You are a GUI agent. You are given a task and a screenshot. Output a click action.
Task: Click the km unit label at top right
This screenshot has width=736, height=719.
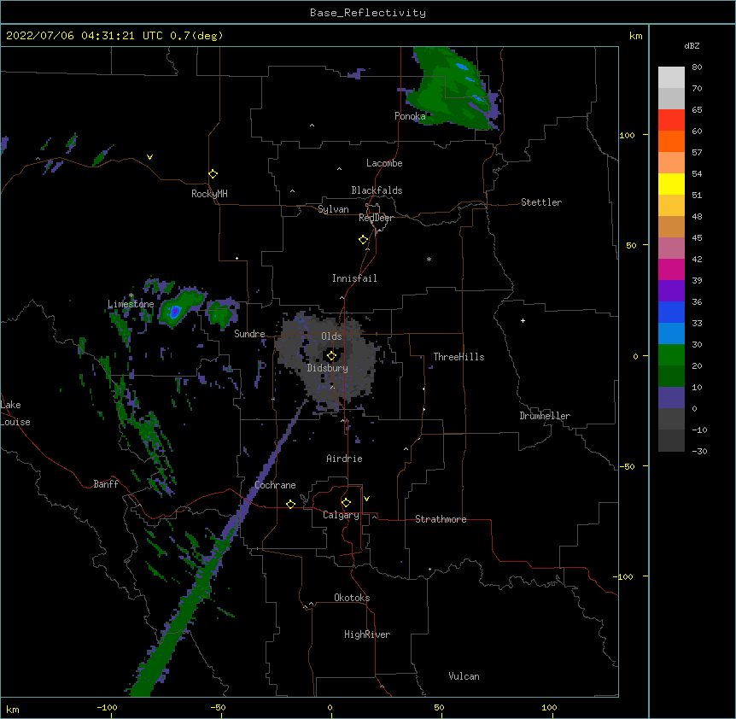click(636, 36)
